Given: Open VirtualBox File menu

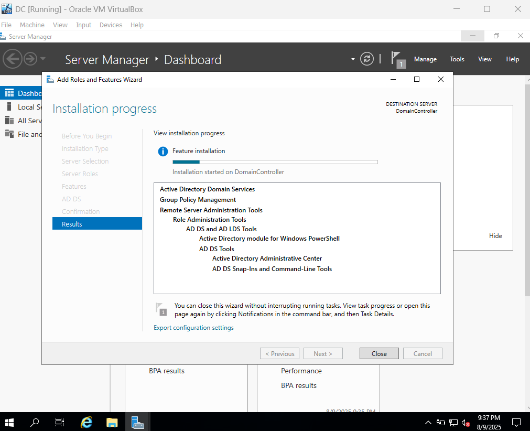Looking at the screenshot, I should 6,25.
